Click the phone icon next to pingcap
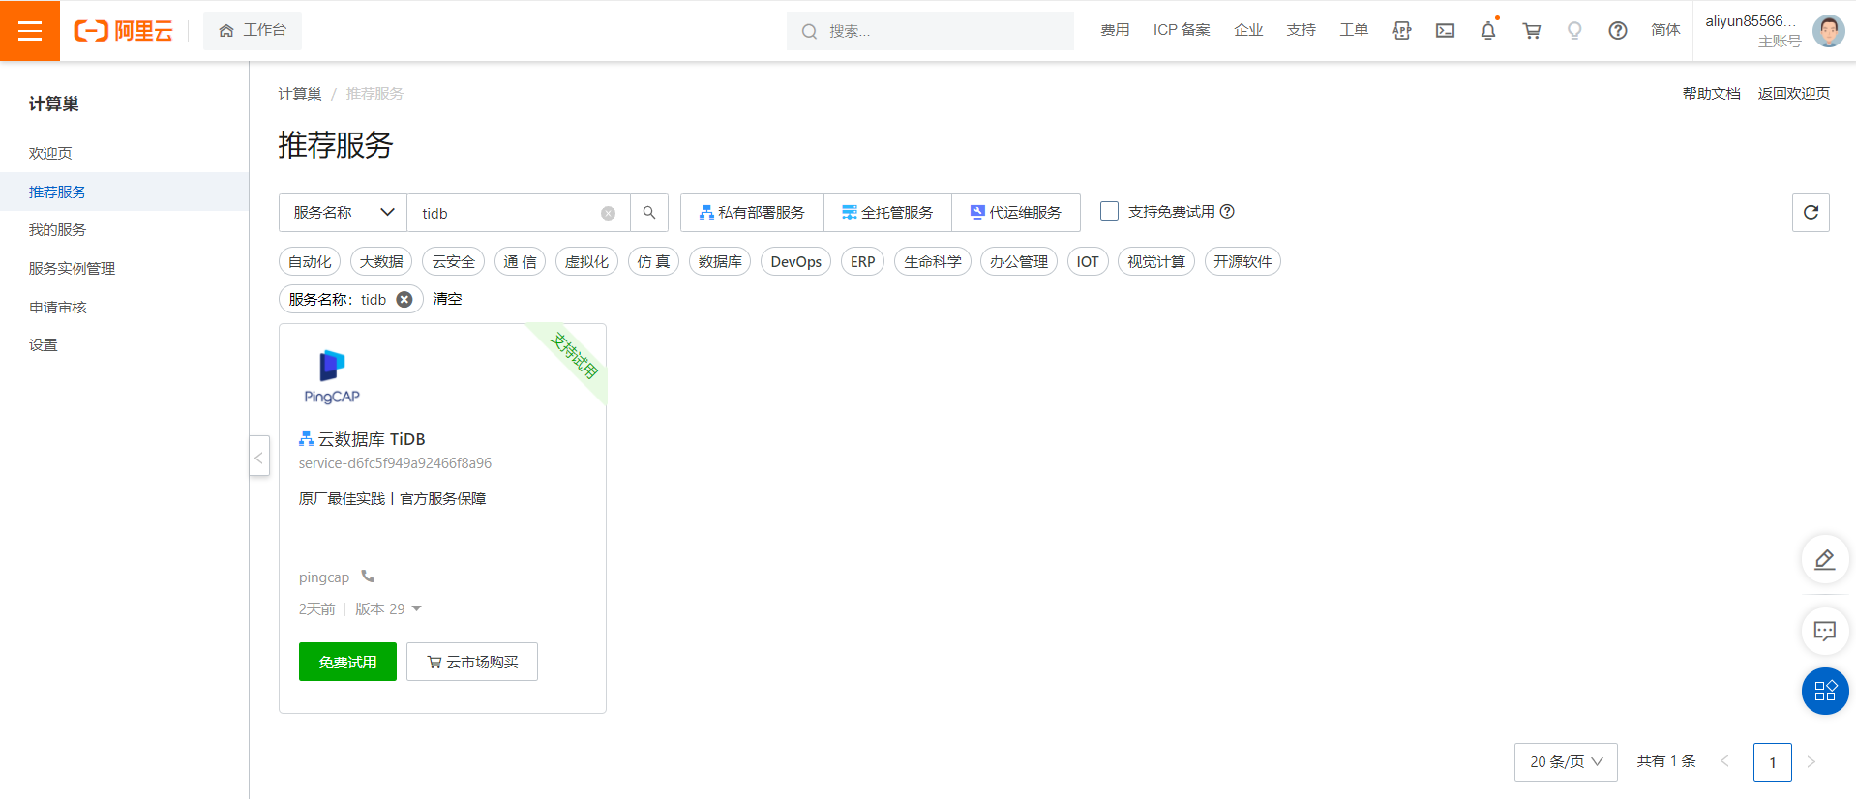 368,577
